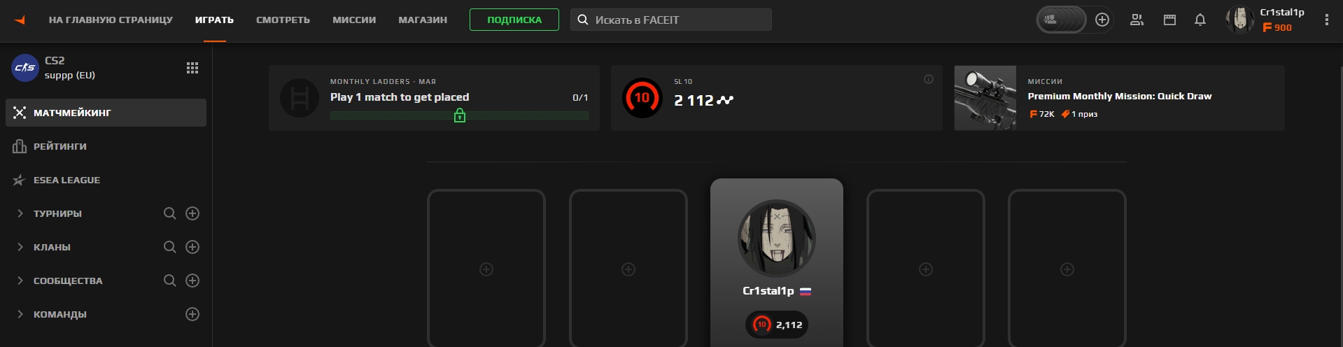
Task: Click the info icon on the SL 10 card
Action: click(x=929, y=79)
